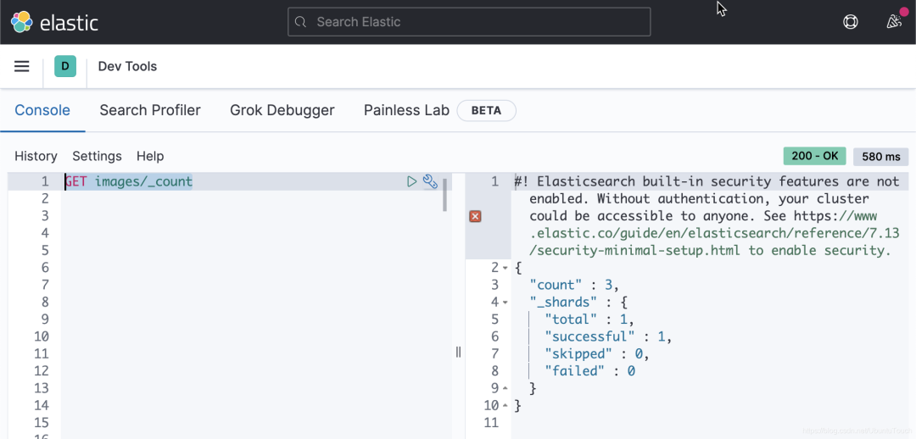Click the "total" : 1 line
This screenshot has width=916, height=439.
pyautogui.click(x=589, y=320)
